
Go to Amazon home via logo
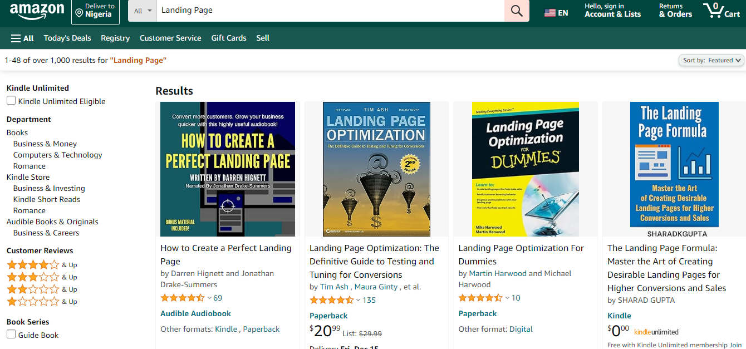tap(37, 11)
